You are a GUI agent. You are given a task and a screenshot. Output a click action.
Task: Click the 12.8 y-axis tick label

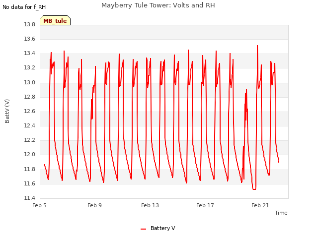click(x=30, y=97)
